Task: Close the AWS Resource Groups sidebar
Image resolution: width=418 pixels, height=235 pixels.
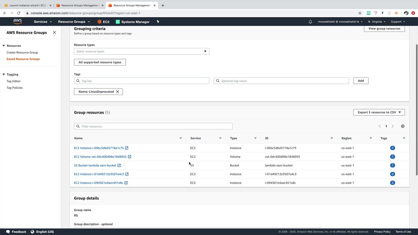Action: pyautogui.click(x=54, y=33)
